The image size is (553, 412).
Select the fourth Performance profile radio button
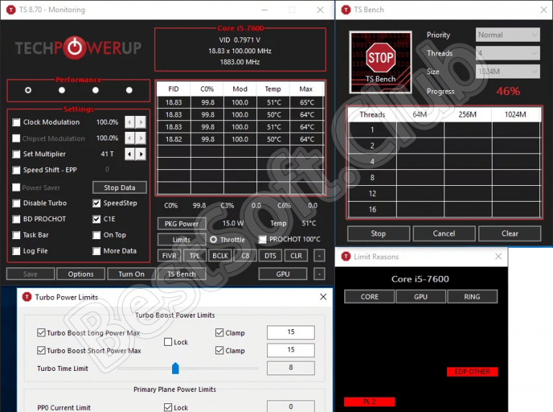[129, 90]
